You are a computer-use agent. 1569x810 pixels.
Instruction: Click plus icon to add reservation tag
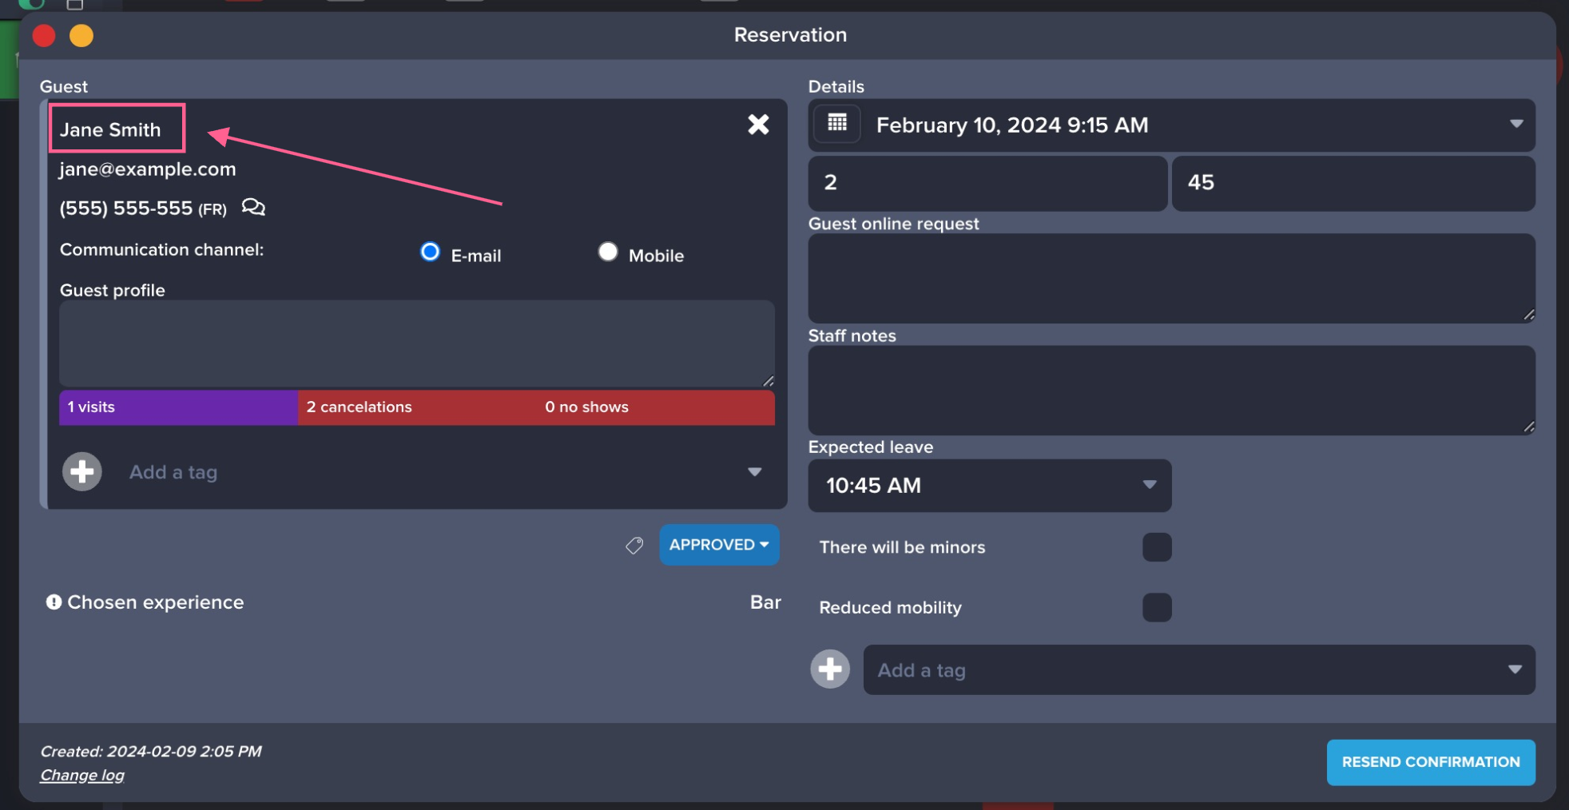pyautogui.click(x=830, y=669)
